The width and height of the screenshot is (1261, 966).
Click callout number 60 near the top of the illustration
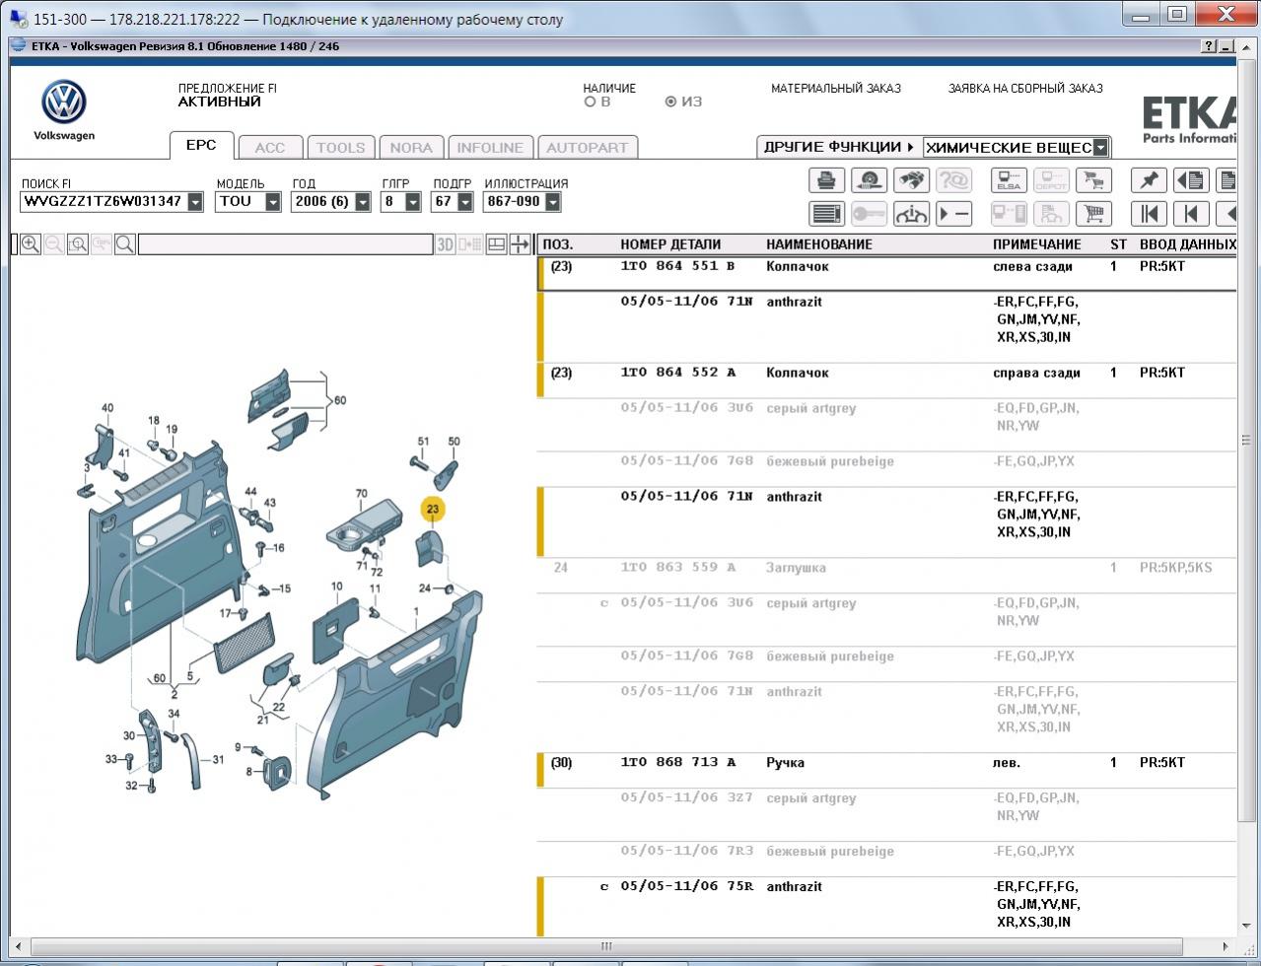point(340,401)
